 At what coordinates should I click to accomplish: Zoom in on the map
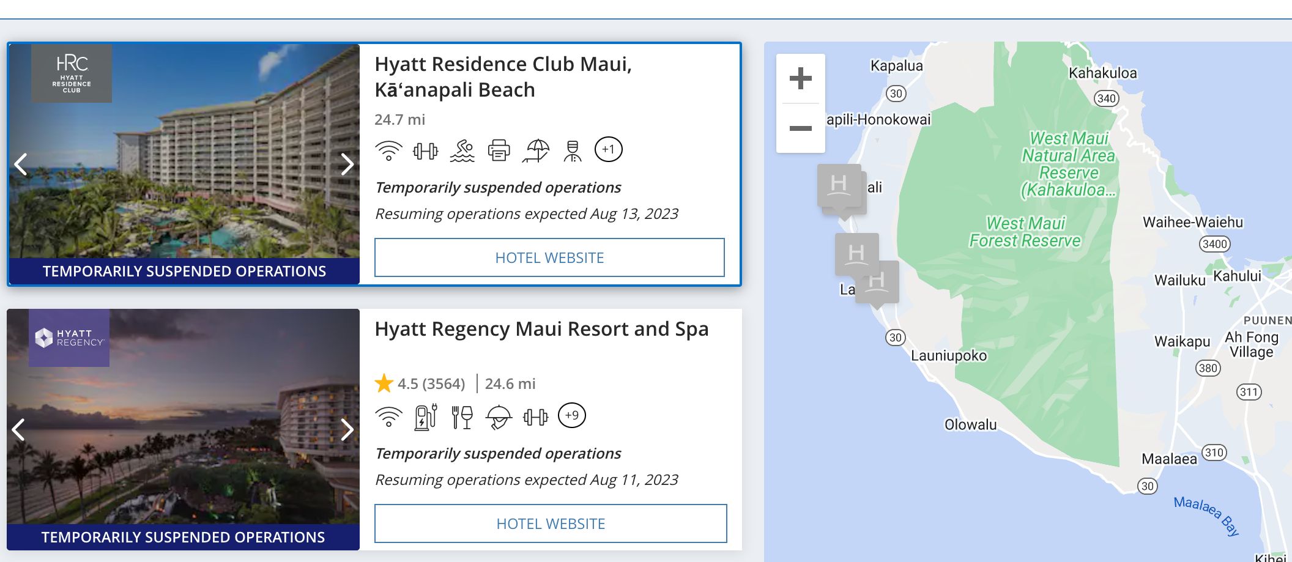point(800,79)
